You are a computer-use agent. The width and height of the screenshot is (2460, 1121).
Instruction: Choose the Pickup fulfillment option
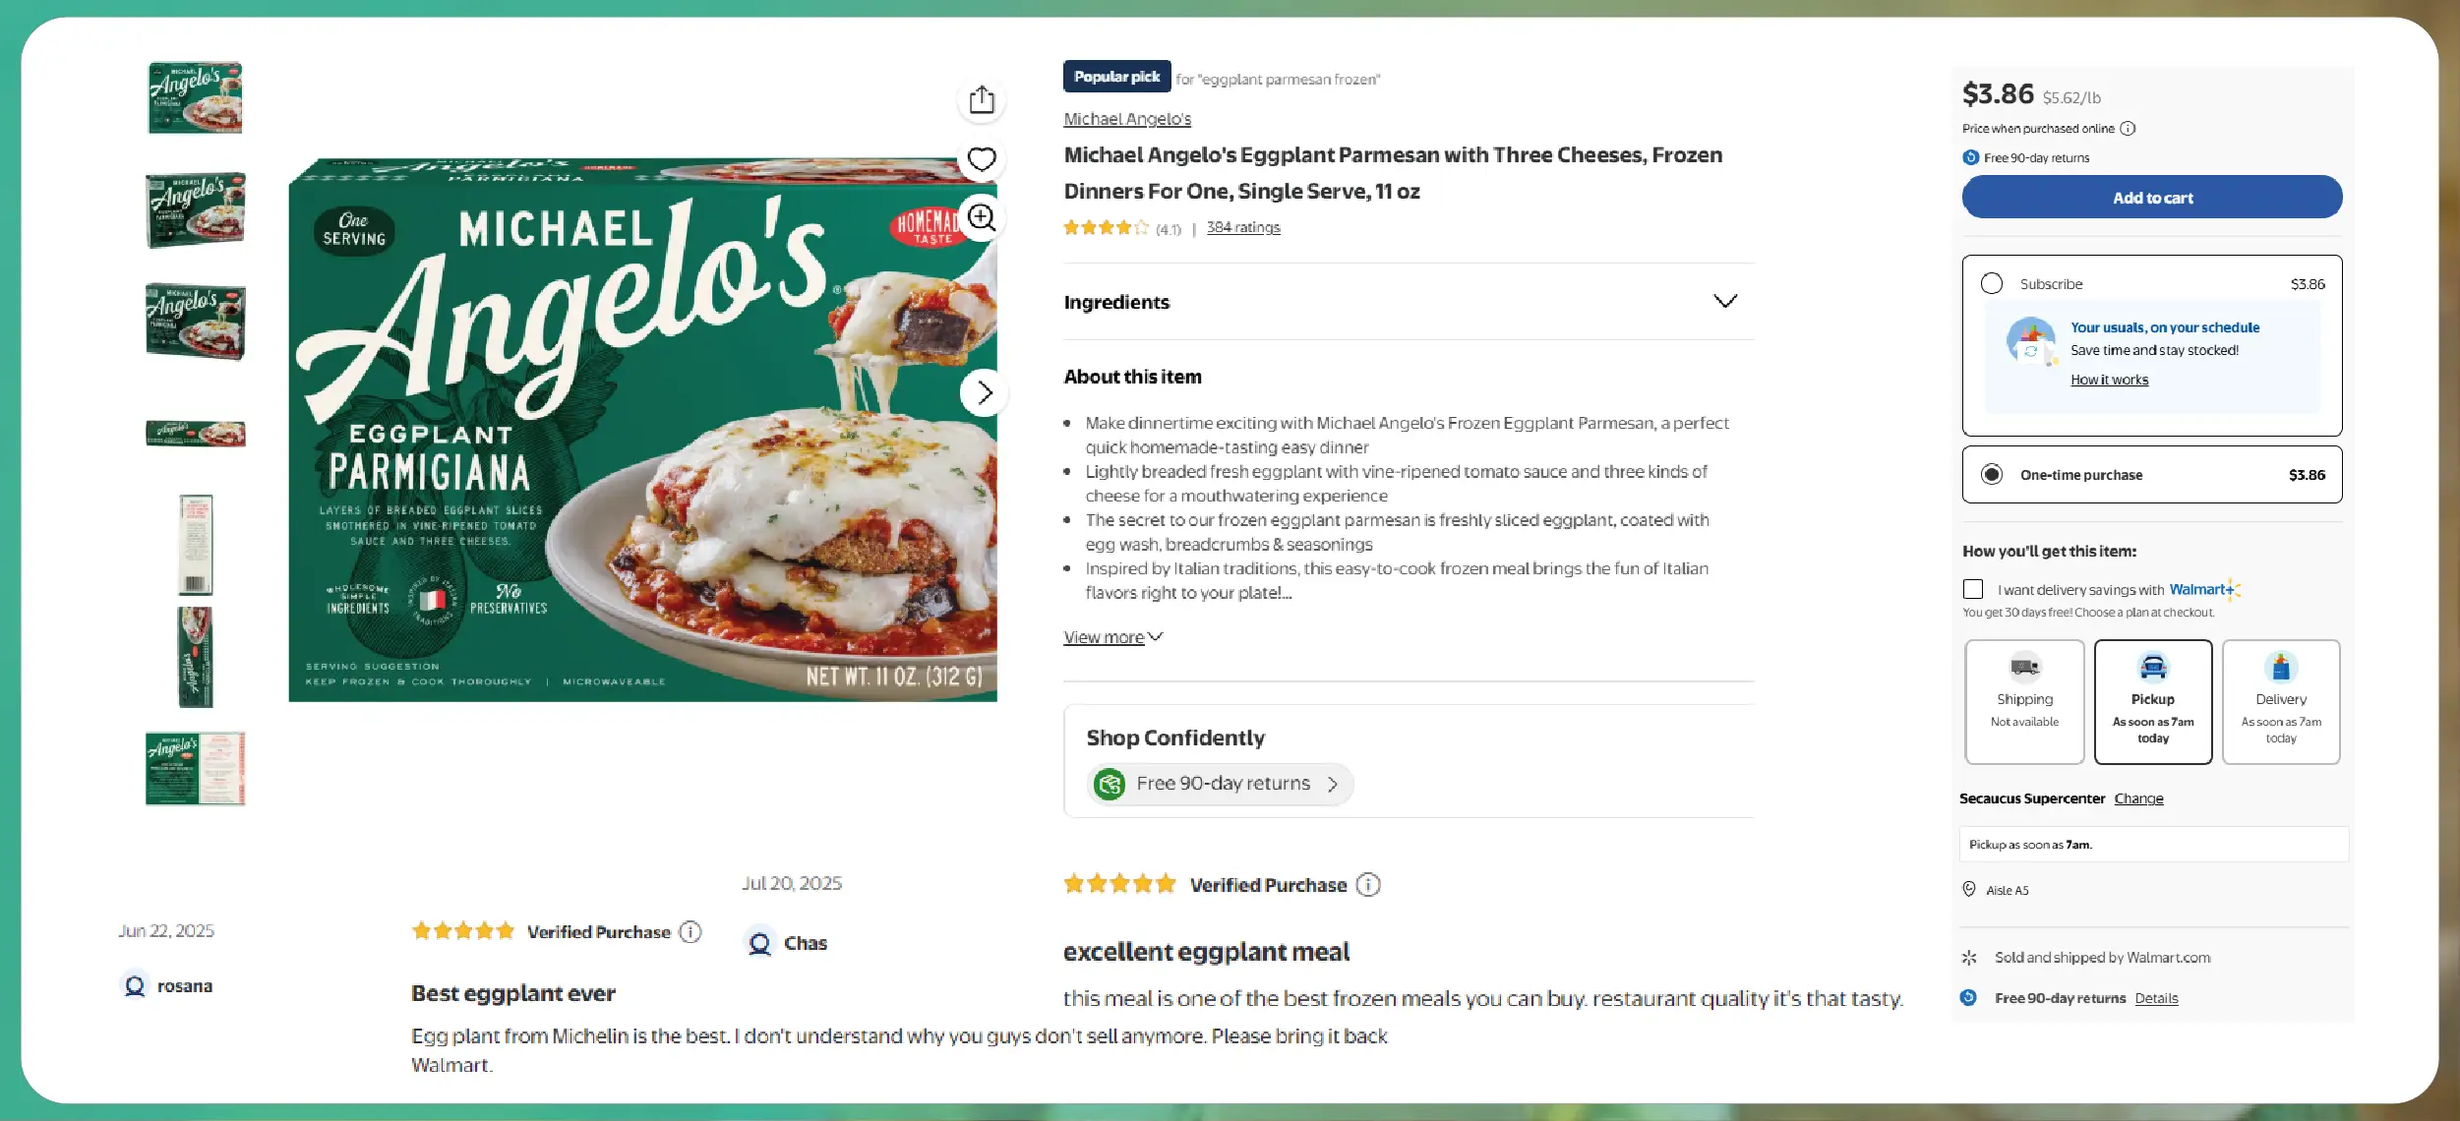coord(2152,701)
